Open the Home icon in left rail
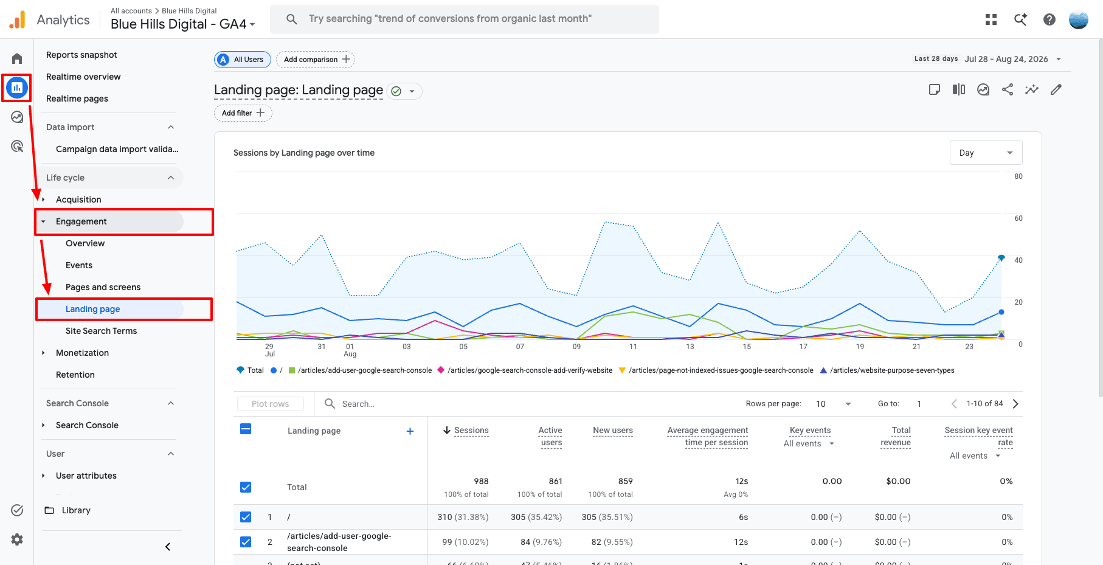Screen dimensions: 1103x565 pyautogui.click(x=17, y=58)
